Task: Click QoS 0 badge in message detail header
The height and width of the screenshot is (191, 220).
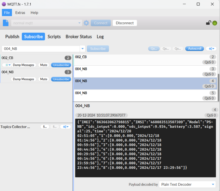Action: point(211,115)
